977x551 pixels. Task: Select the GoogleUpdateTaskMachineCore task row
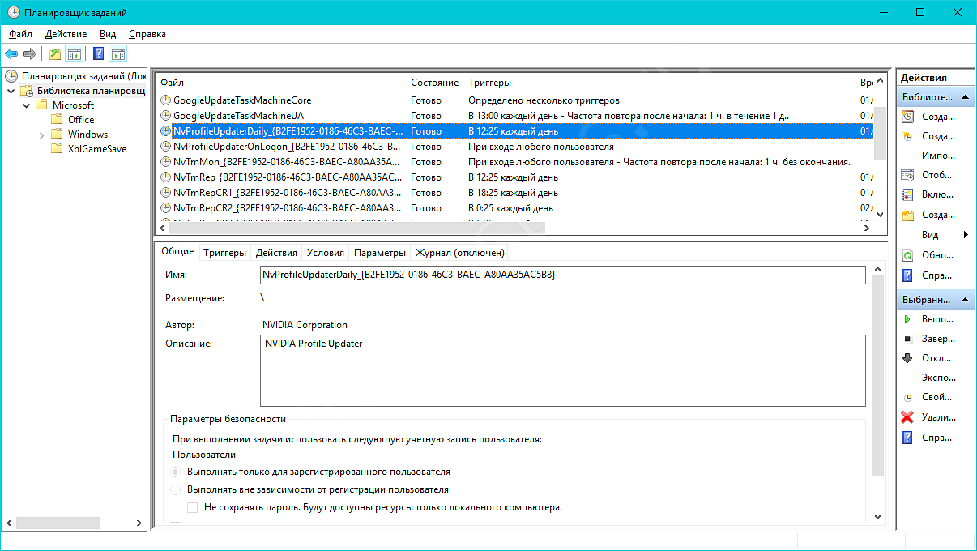click(x=242, y=100)
